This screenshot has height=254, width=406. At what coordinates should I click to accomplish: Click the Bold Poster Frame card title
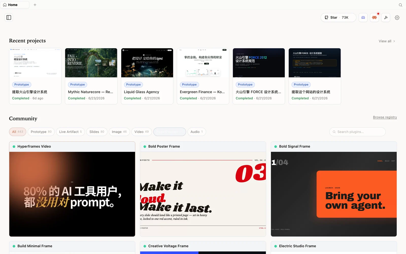coord(164,147)
